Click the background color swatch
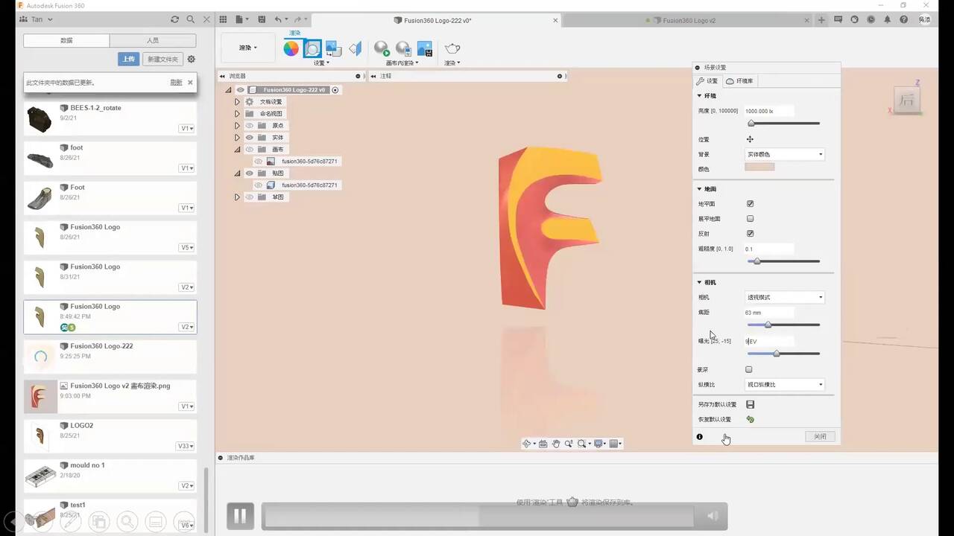 click(x=759, y=167)
